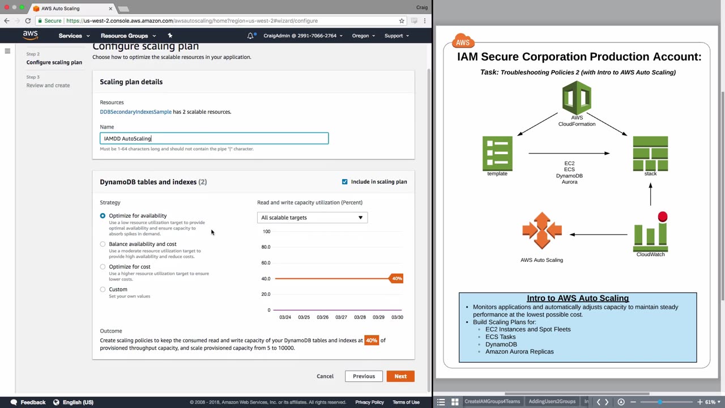Image resolution: width=725 pixels, height=408 pixels.
Task: Click the Intro to AWS Auto Scaling heading
Action: pos(578,298)
